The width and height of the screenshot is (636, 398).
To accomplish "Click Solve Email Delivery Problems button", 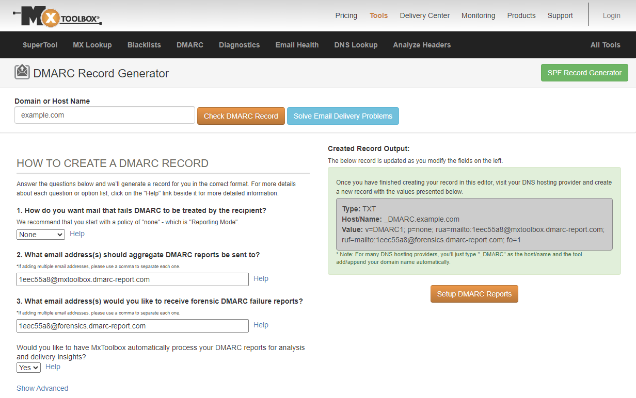I will click(343, 116).
